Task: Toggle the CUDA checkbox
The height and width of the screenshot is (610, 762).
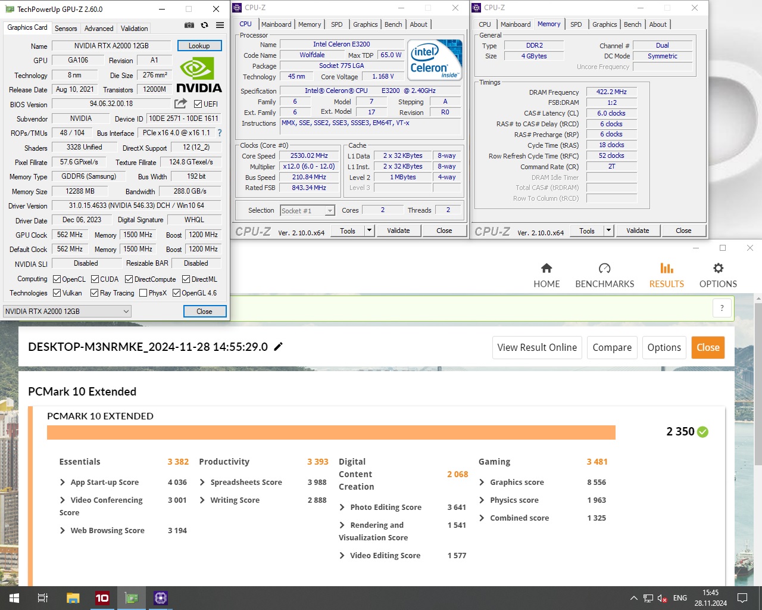Action: click(x=95, y=279)
